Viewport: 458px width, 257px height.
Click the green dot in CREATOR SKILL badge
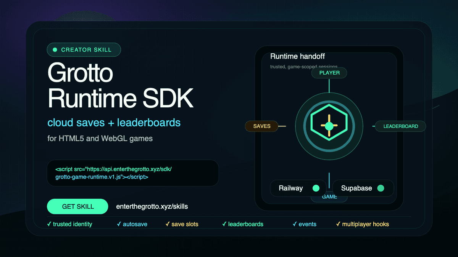tap(55, 50)
